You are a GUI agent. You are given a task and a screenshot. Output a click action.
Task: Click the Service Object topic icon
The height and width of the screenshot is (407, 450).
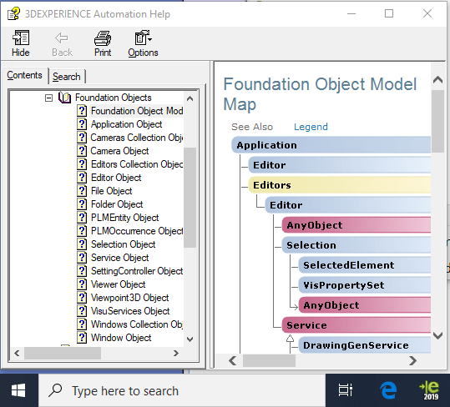[82, 258]
